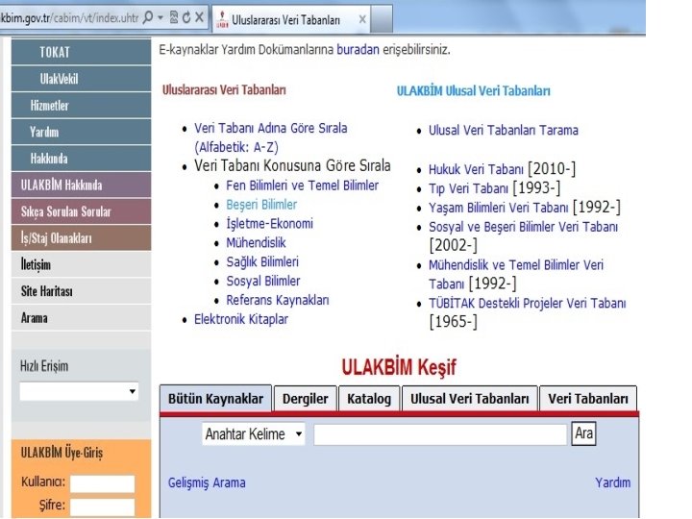Click the address bar search magnifier icon
The height and width of the screenshot is (519, 692).
click(148, 17)
